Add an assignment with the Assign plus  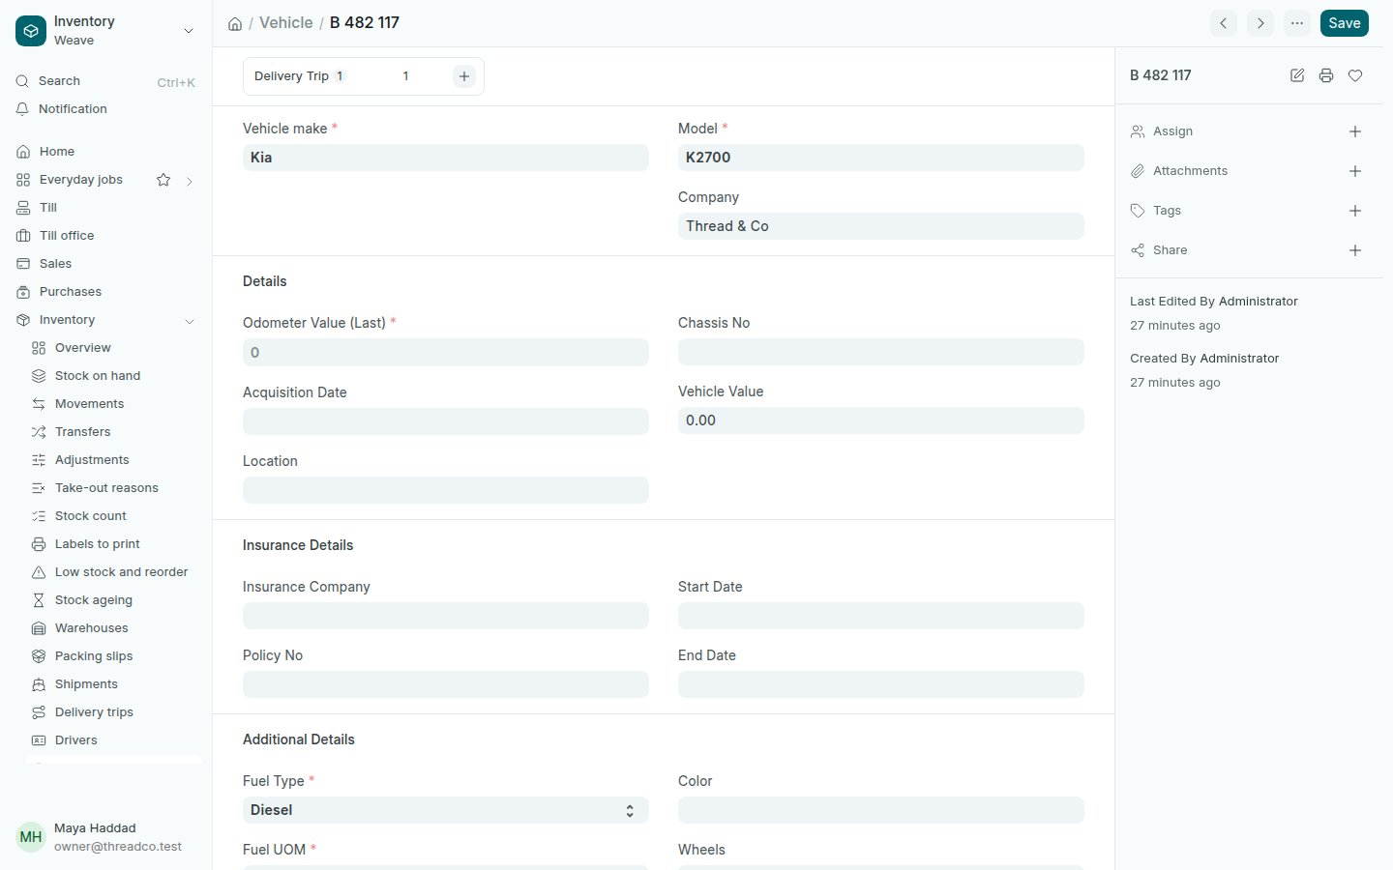click(x=1355, y=131)
